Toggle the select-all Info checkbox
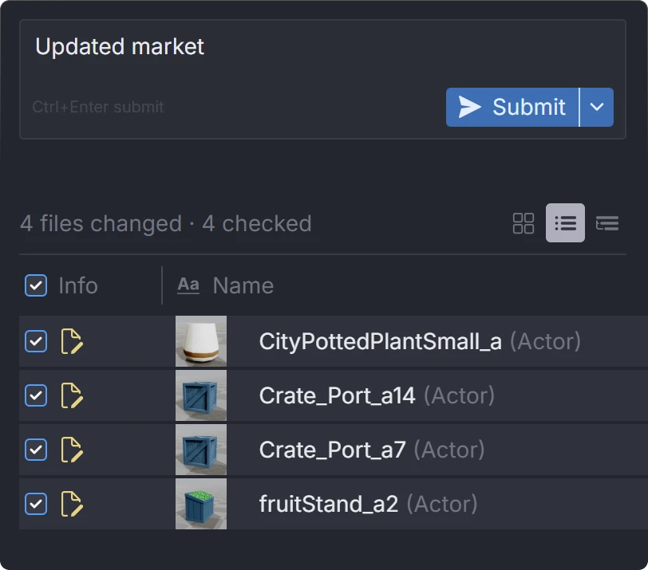The height and width of the screenshot is (570, 648). 36,285
